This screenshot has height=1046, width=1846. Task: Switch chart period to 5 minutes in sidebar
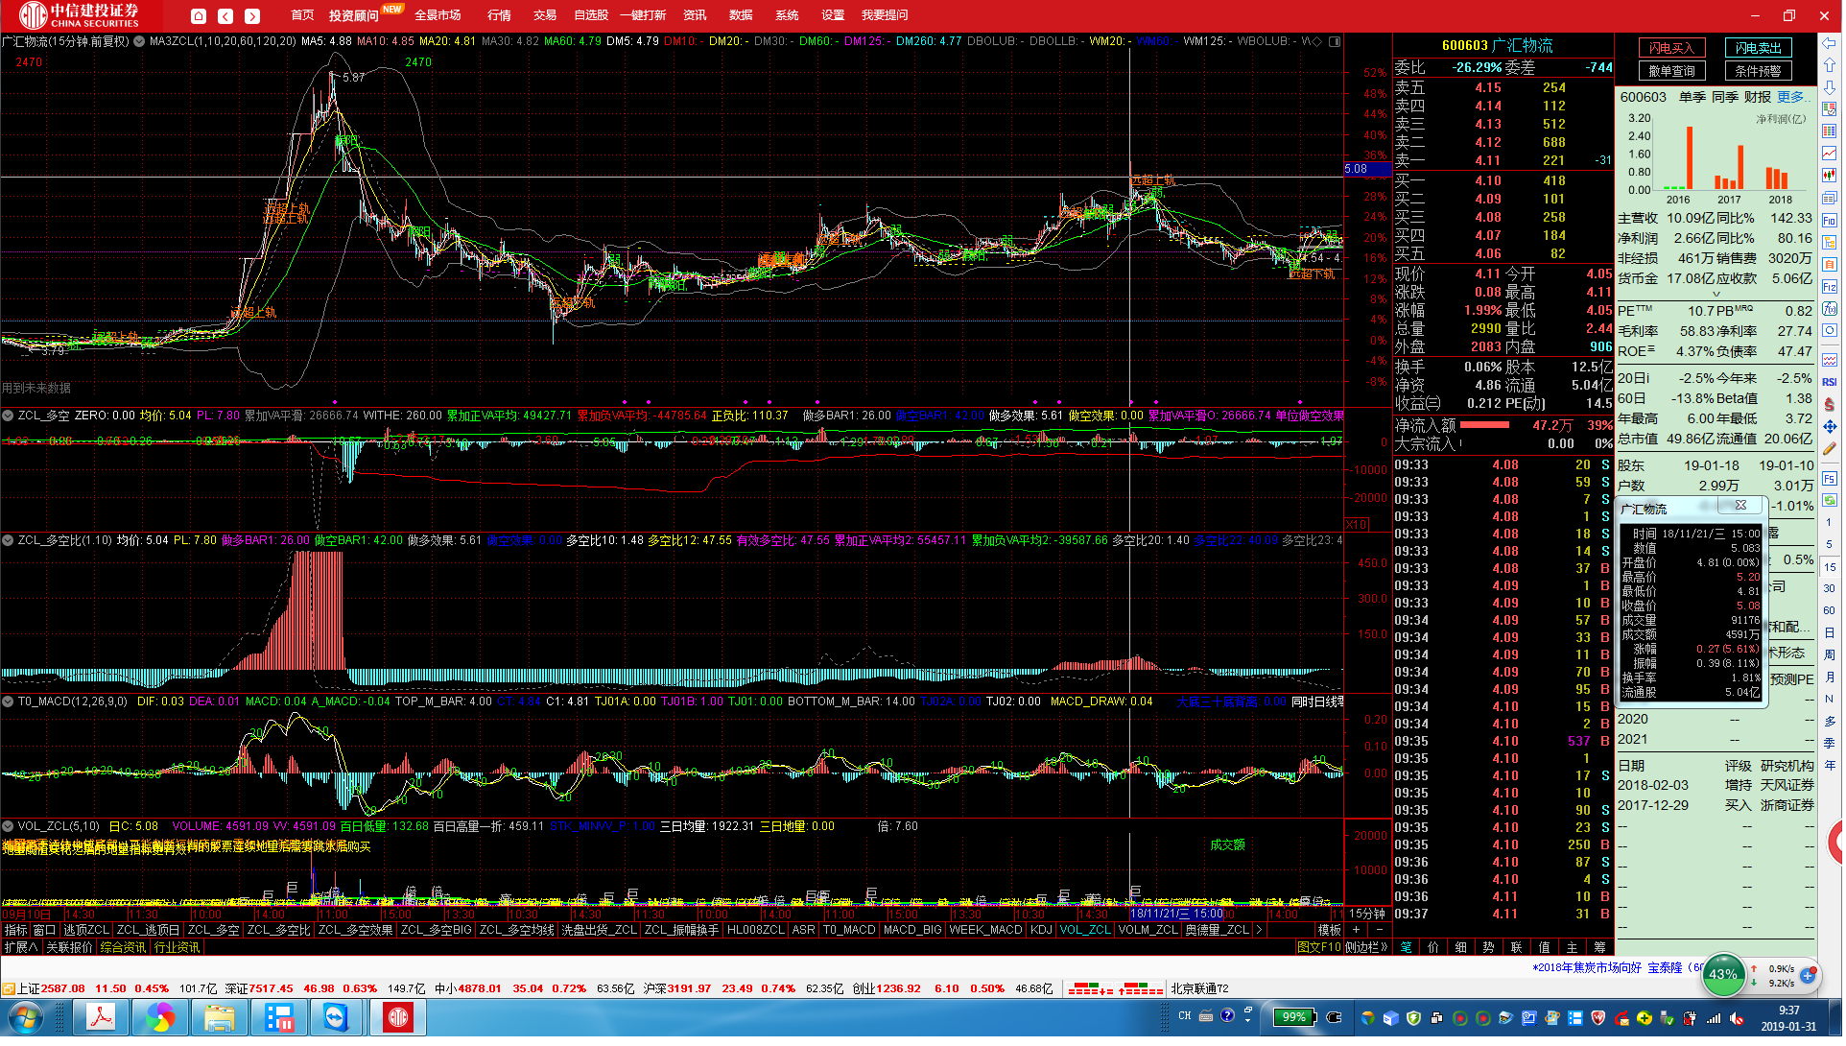[x=1830, y=544]
